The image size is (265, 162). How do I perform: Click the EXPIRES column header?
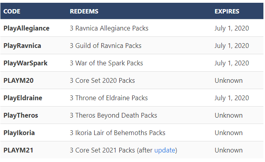point(227,11)
